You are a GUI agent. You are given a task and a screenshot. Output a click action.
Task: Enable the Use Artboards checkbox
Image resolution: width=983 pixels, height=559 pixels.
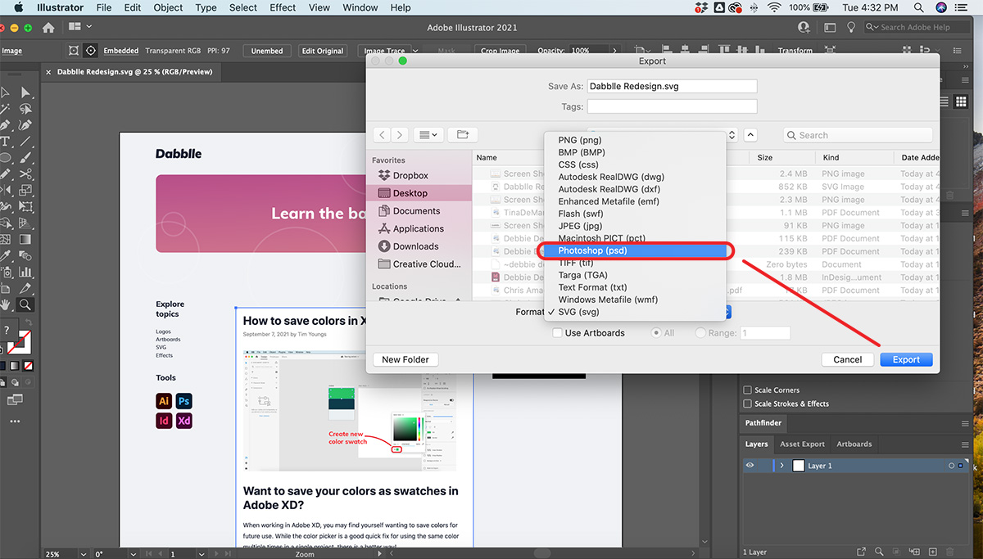click(558, 333)
